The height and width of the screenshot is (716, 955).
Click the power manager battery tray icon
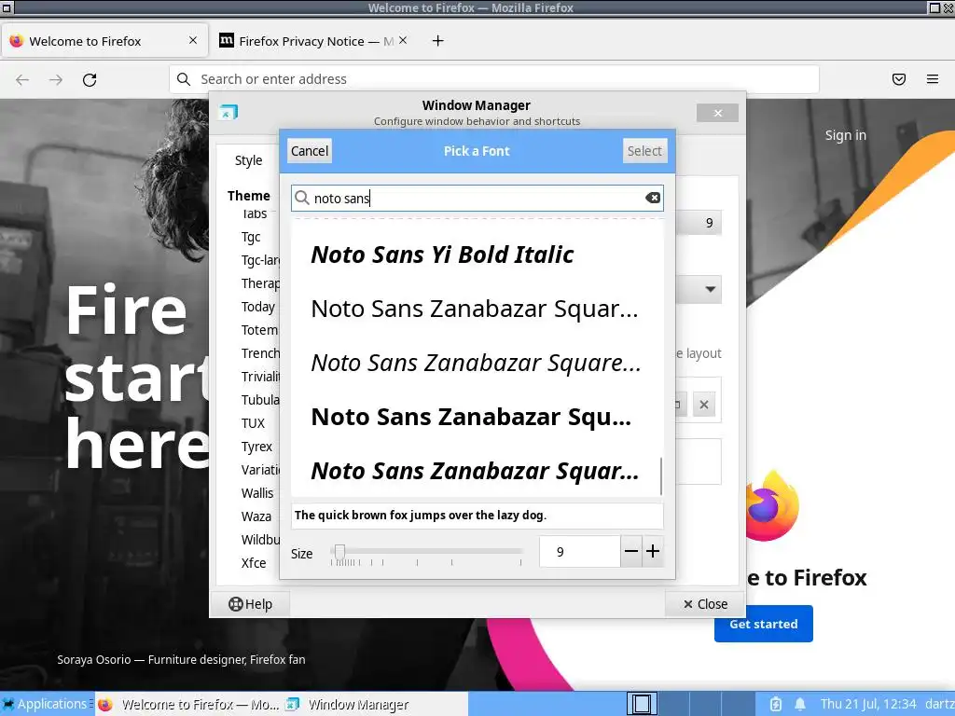(x=775, y=705)
